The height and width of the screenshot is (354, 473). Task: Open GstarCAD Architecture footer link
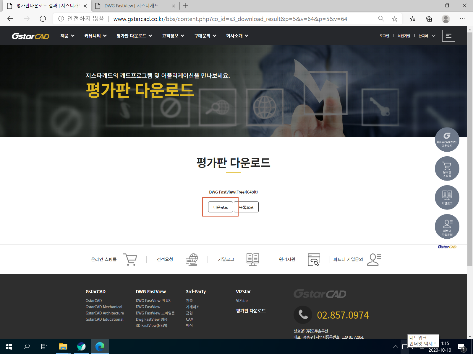tap(105, 313)
